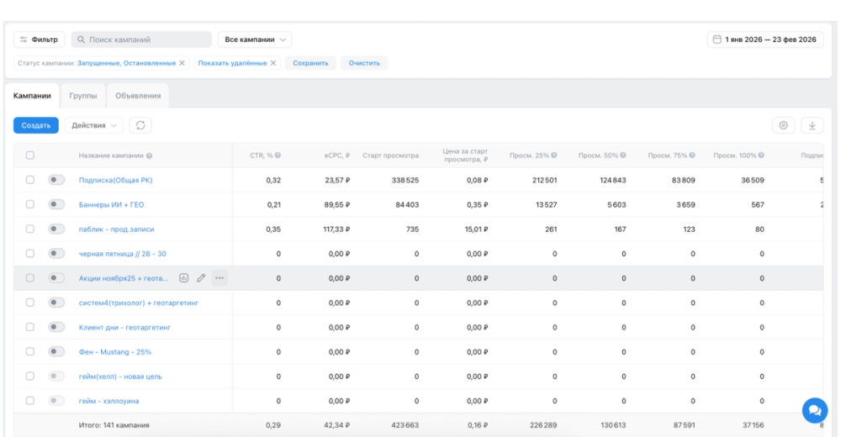This screenshot has height=437, width=841.
Task: Click help icon next to Просм. 75% header
Action: [x=692, y=155]
